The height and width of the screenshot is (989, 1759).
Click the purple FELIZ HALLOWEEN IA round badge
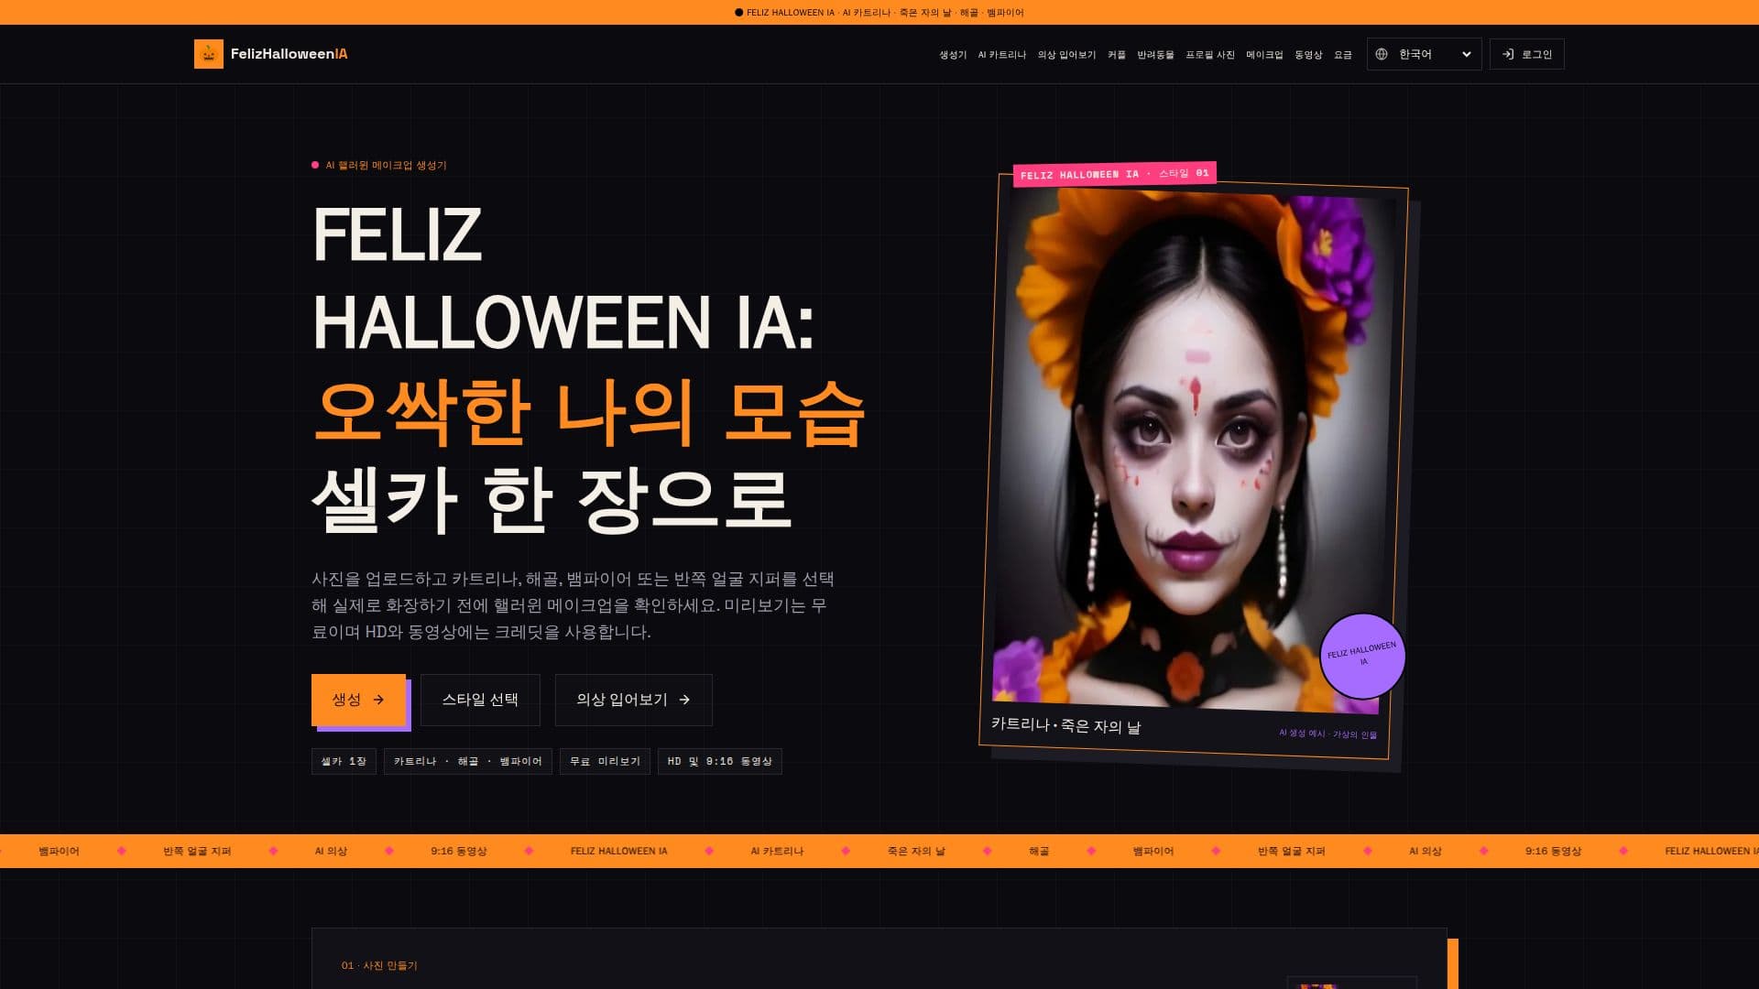1362,656
